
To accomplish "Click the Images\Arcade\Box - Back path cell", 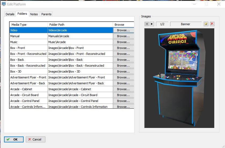I will (80, 60).
